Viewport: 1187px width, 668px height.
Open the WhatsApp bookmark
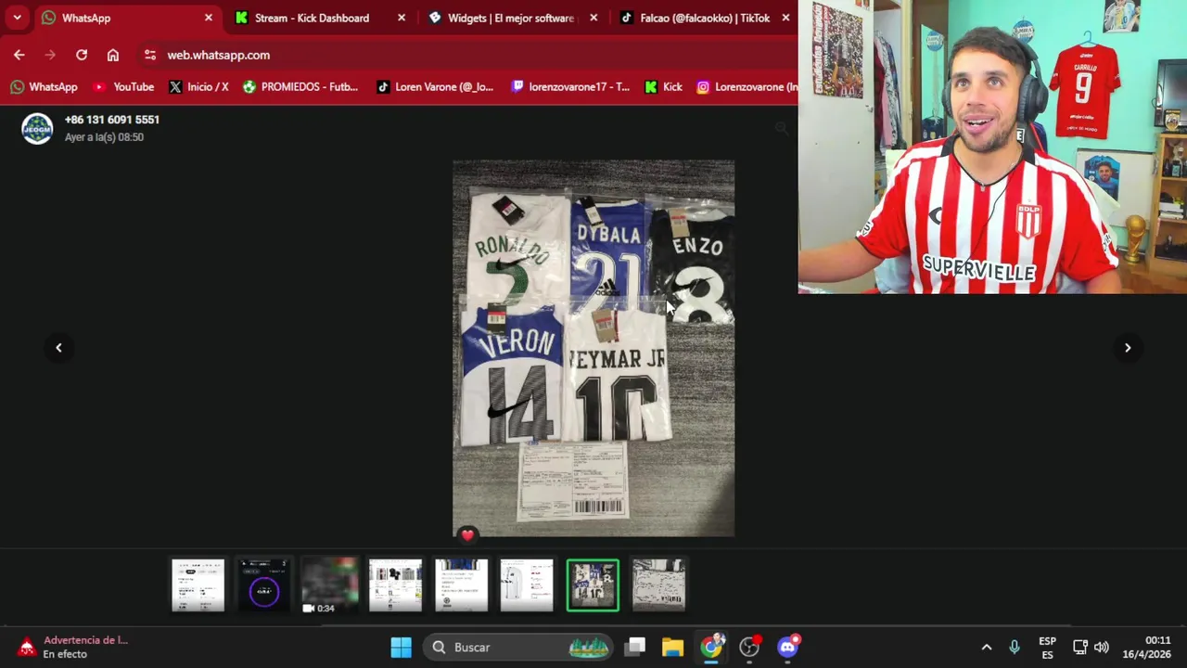[x=44, y=87]
